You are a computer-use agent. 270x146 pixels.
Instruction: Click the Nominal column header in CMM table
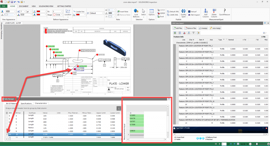click(x=231, y=40)
